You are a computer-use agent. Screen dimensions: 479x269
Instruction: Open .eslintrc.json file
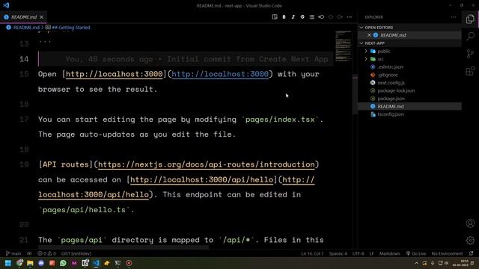(x=390, y=67)
